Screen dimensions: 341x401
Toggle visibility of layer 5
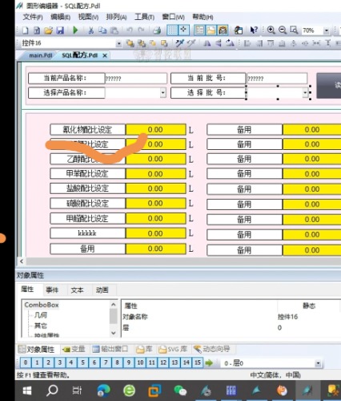tap(82, 363)
